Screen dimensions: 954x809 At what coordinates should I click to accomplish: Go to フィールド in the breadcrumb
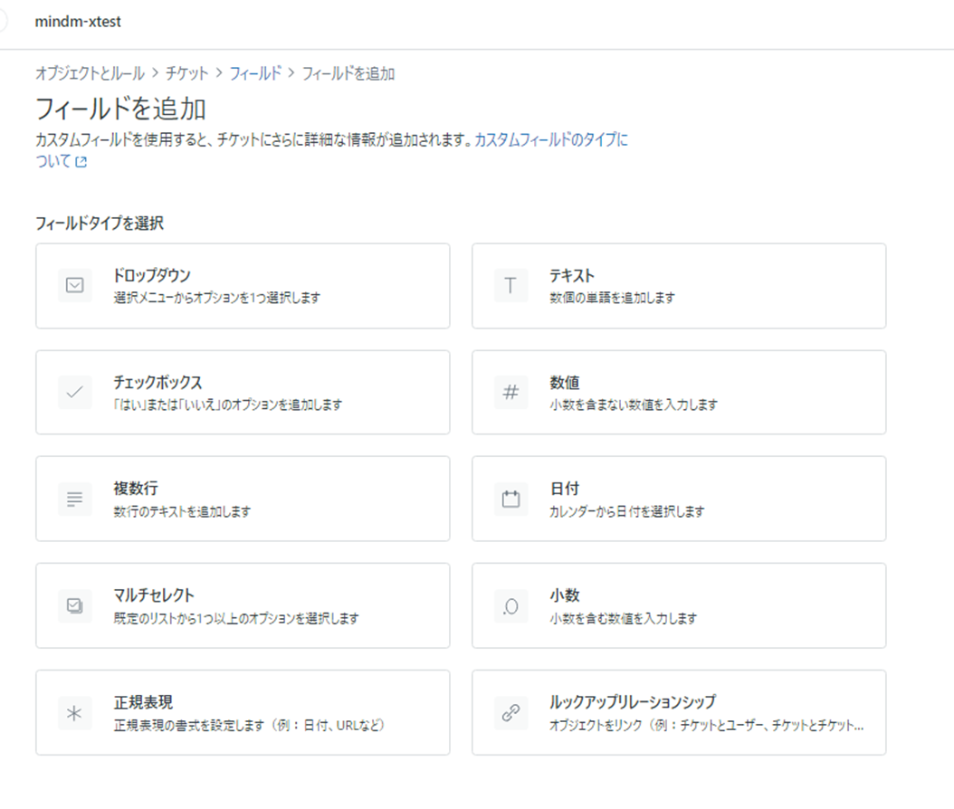click(254, 73)
